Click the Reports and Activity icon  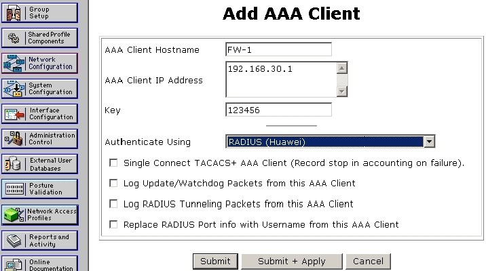(14, 241)
